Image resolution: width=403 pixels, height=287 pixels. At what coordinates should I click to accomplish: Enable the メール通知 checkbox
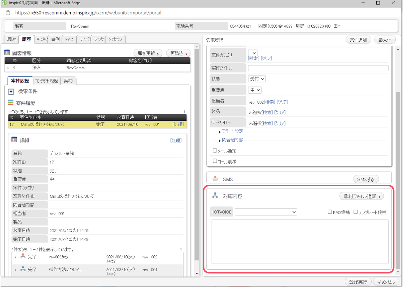pos(215,151)
